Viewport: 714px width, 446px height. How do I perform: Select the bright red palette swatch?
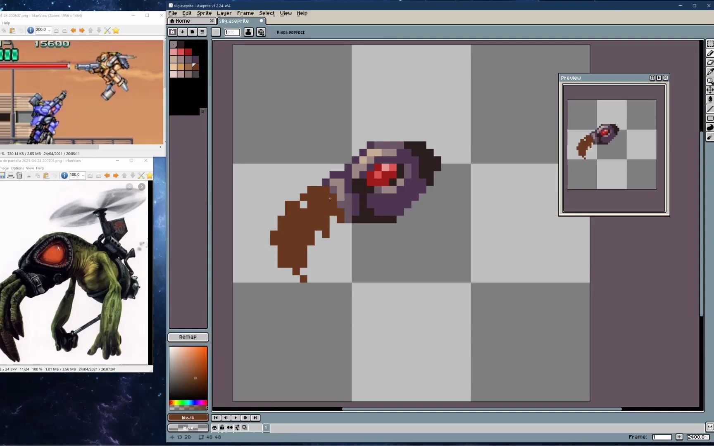[181, 52]
